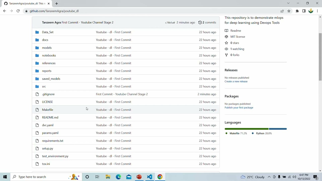Select the TanzeemAgra/youtube_dl tab
Screen dimensions: 322x181
pyautogui.click(x=26, y=4)
